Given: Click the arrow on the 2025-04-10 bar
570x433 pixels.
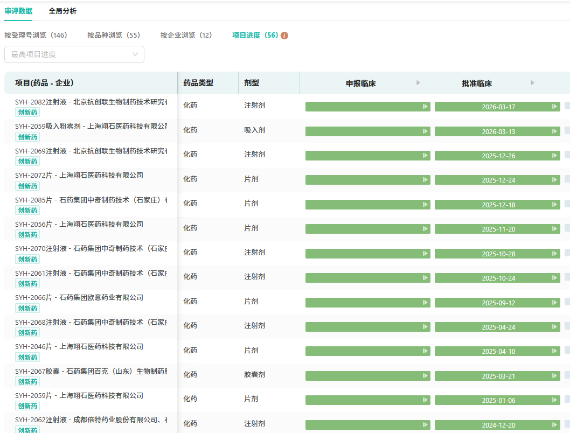Looking at the screenshot, I should click(x=554, y=351).
